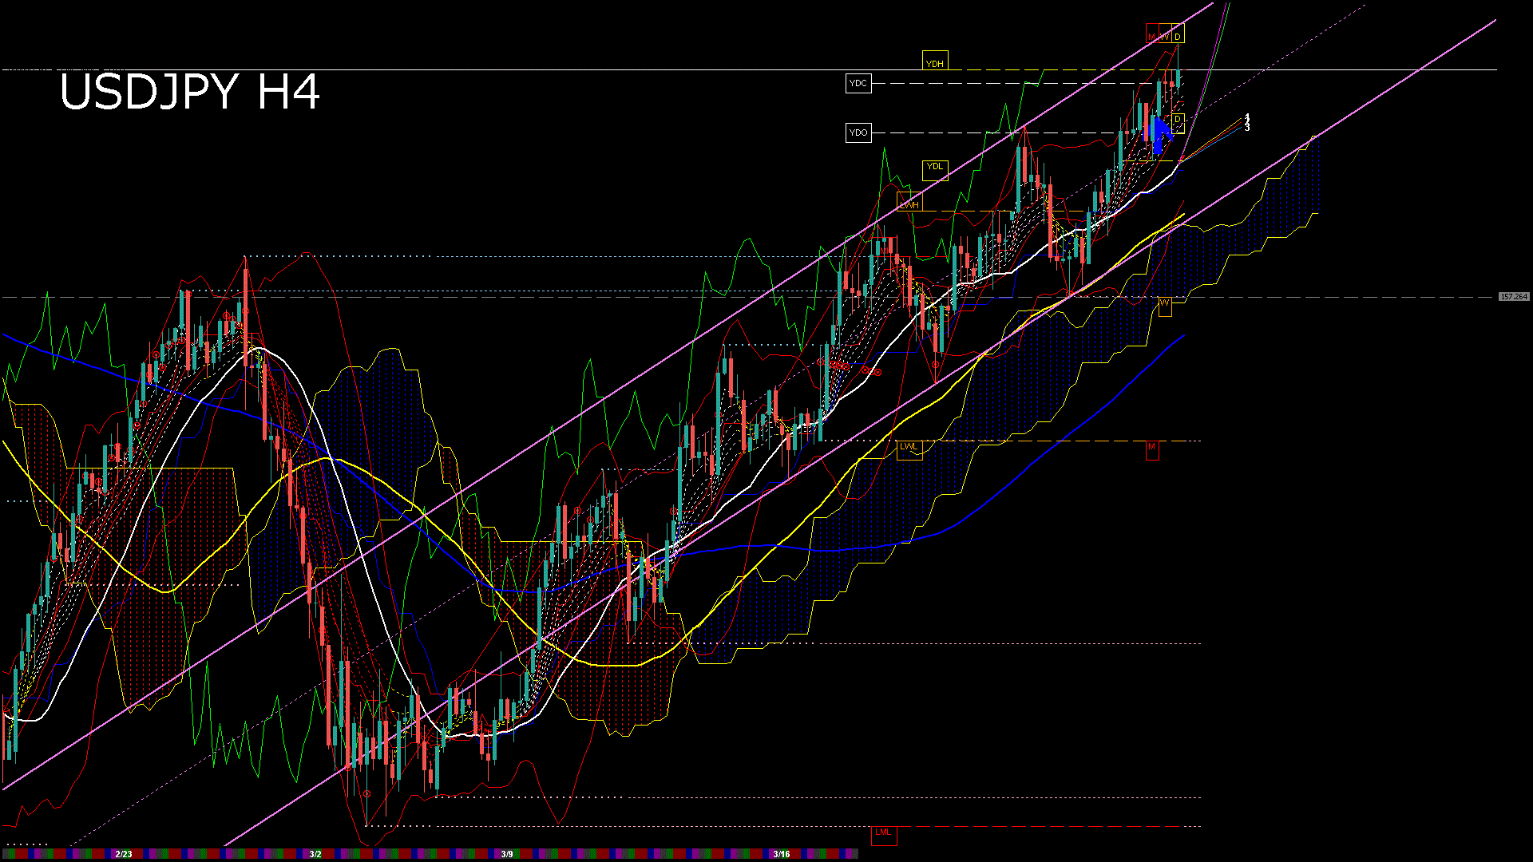Select the yellow YDL label box

(x=935, y=168)
